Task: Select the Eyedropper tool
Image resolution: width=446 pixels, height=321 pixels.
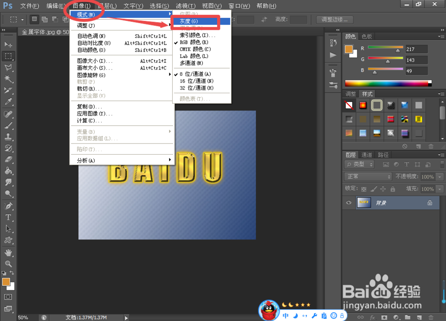Action: (8, 102)
